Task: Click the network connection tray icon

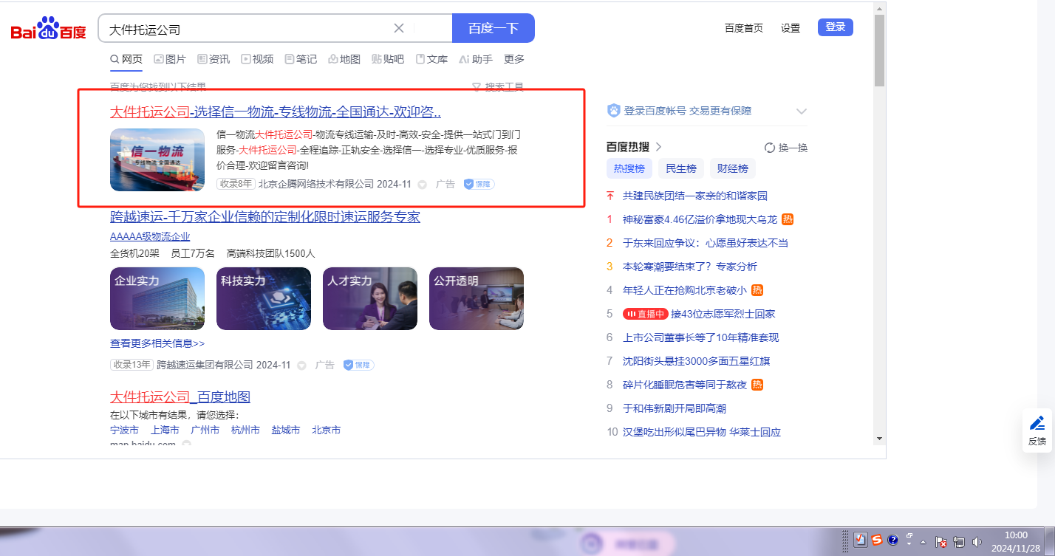Action: tap(960, 541)
